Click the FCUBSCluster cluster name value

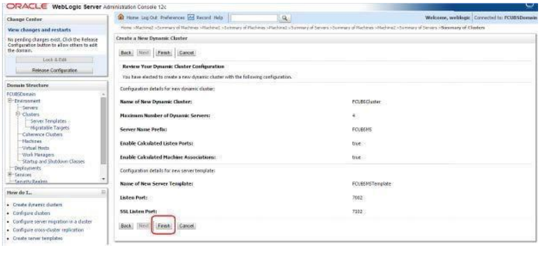(366, 102)
